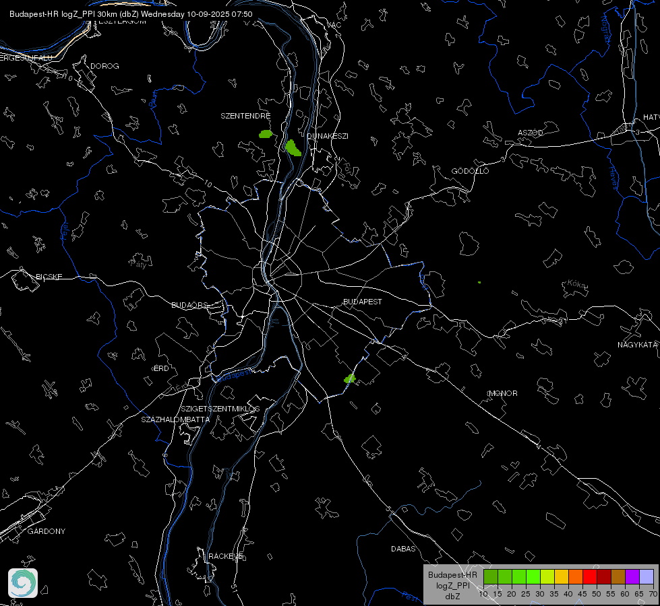Click the GÖDÖLLŐ town label
The image size is (660, 606).
click(x=470, y=171)
